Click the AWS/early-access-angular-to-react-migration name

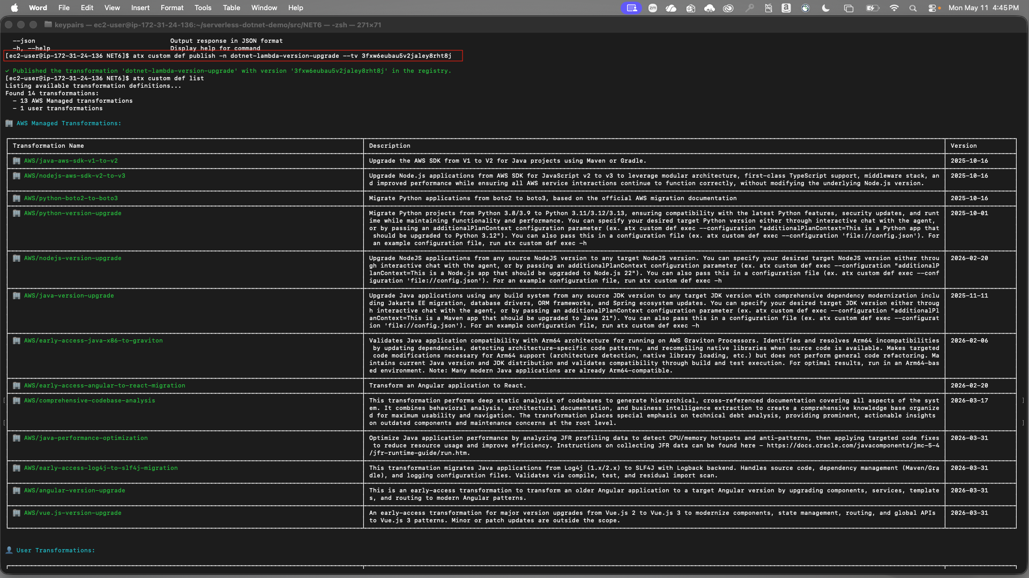tap(105, 385)
